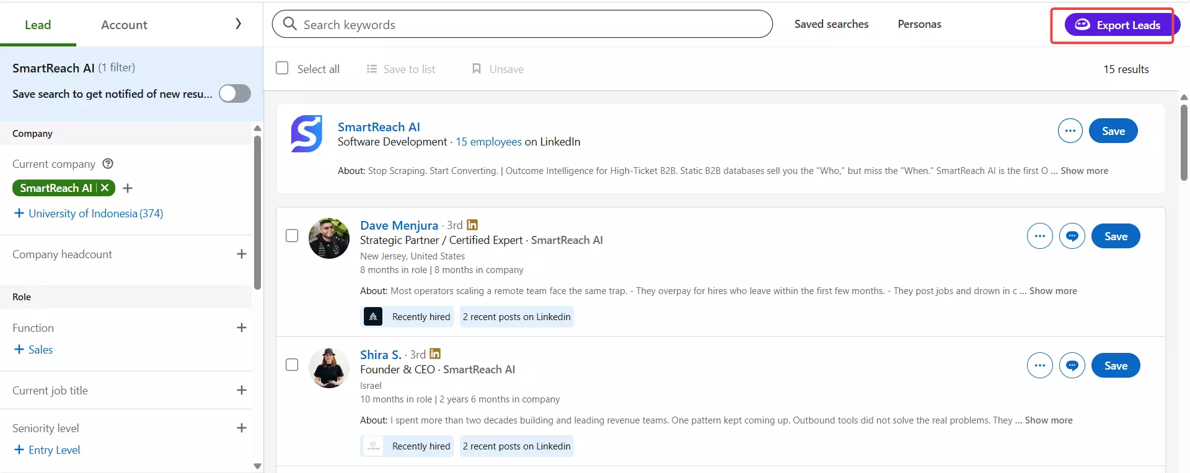Toggle save search notifications switch
The width and height of the screenshot is (1190, 473).
(235, 93)
